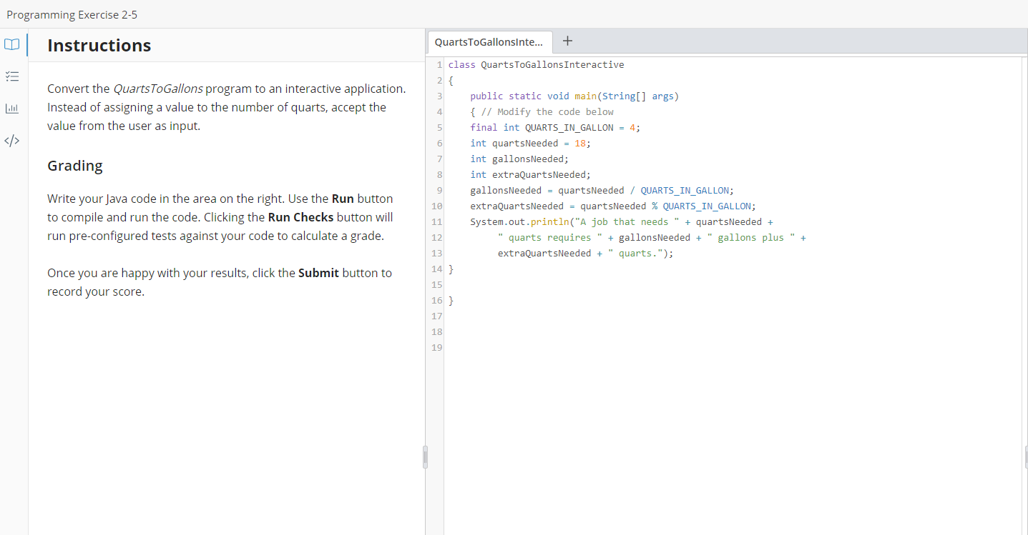Click the "Programming Exercise 2-5" title

(72, 14)
